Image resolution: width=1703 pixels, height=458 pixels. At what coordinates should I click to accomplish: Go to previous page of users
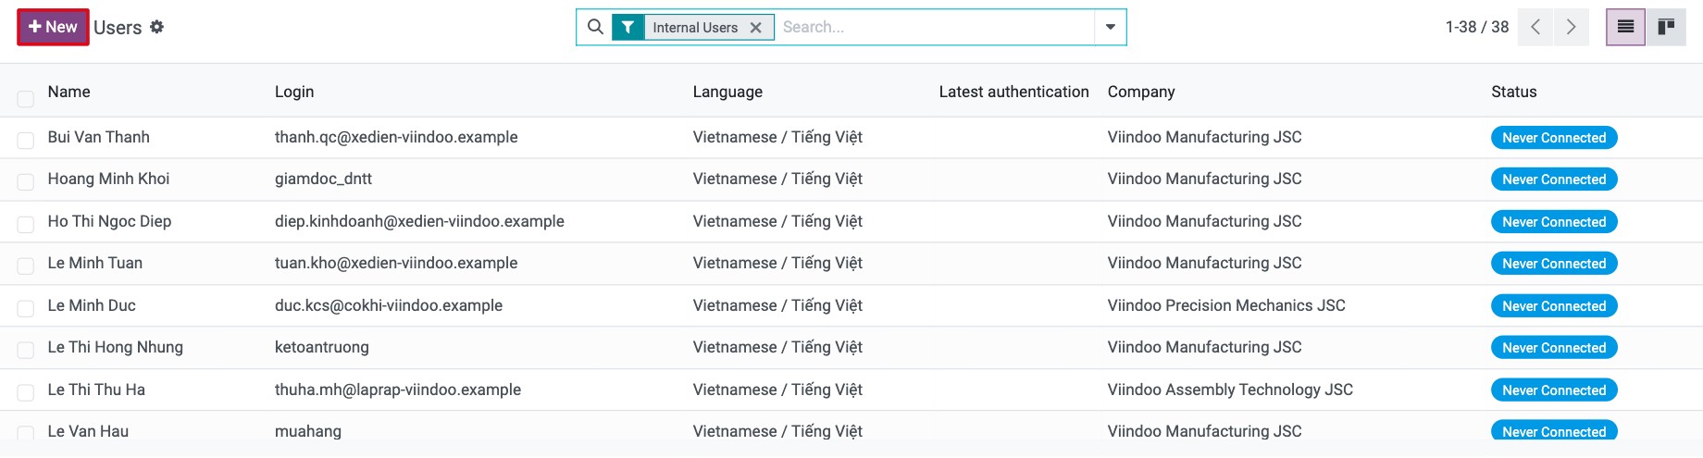[x=1535, y=27]
